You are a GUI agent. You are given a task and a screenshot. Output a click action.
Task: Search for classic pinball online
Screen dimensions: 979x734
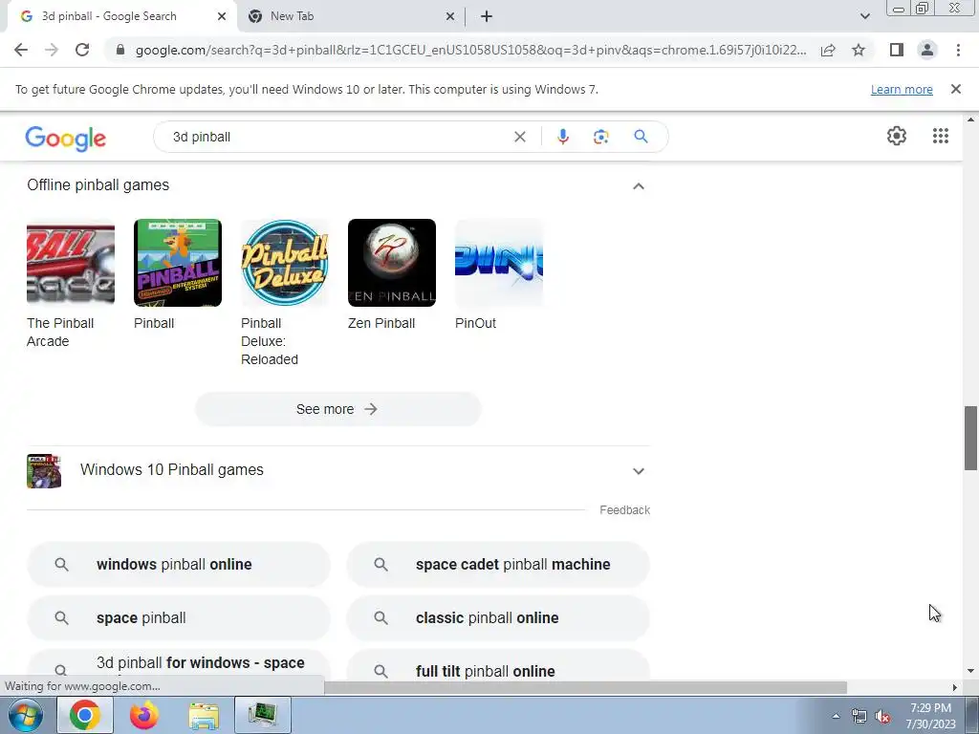498,618
